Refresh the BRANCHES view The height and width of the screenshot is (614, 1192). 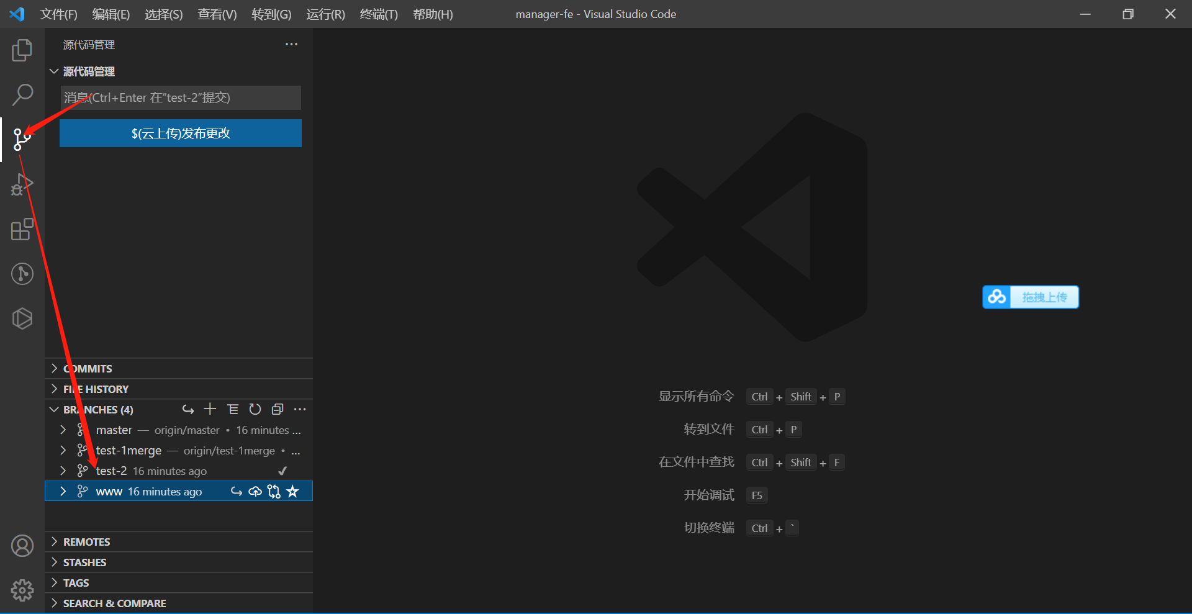click(255, 409)
